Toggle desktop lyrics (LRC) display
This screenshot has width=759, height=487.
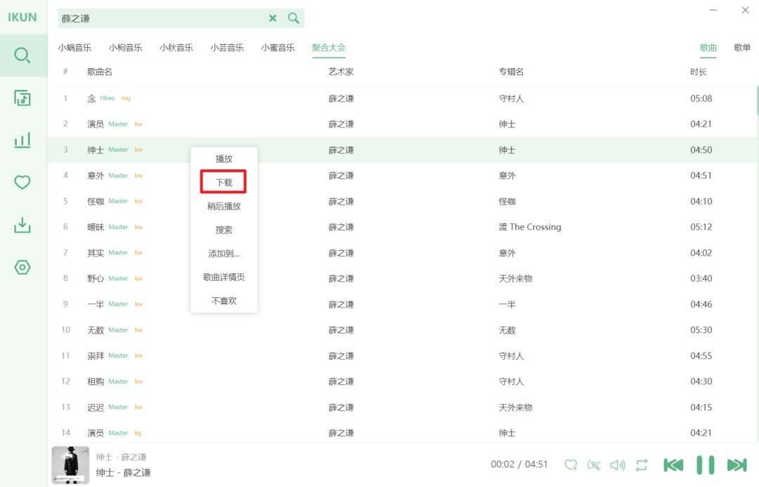[x=594, y=465]
